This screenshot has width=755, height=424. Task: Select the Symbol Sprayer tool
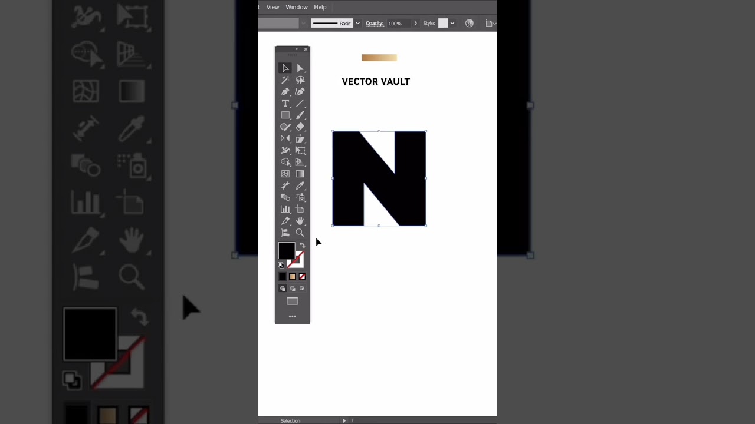[300, 198]
